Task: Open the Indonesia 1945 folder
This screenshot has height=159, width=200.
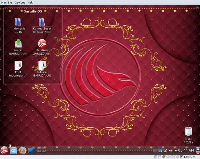Action: (x=18, y=25)
